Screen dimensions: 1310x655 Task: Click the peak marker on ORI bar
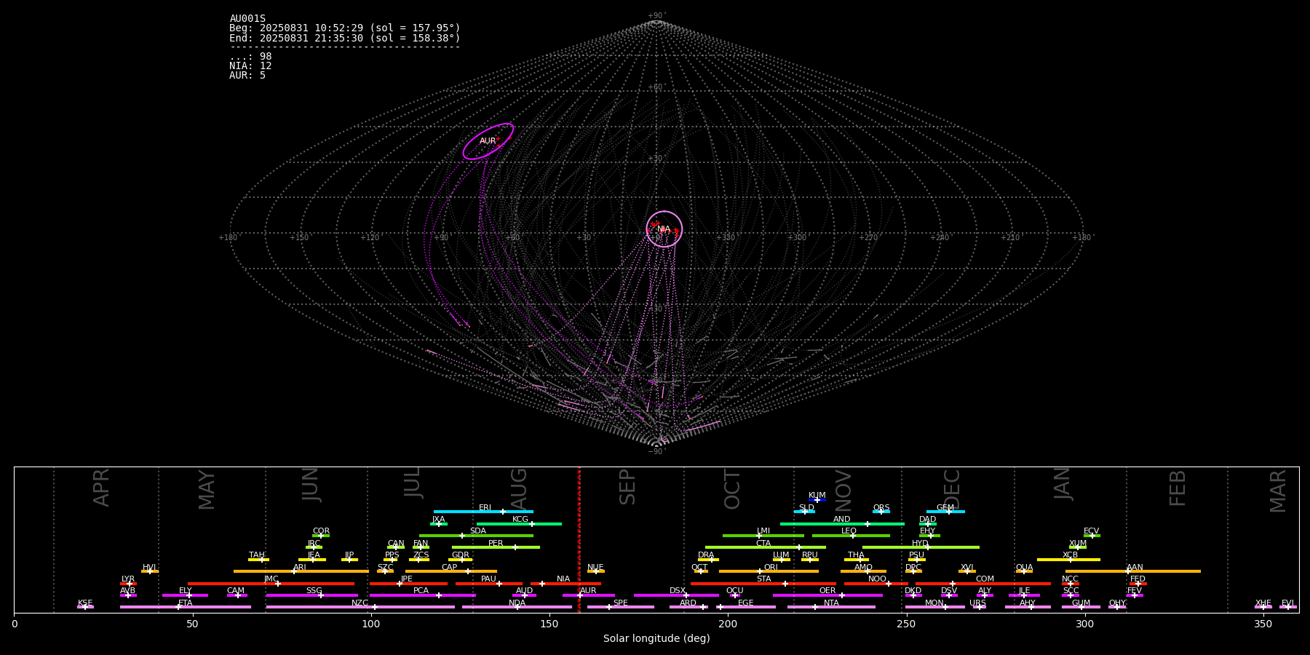tap(760, 571)
